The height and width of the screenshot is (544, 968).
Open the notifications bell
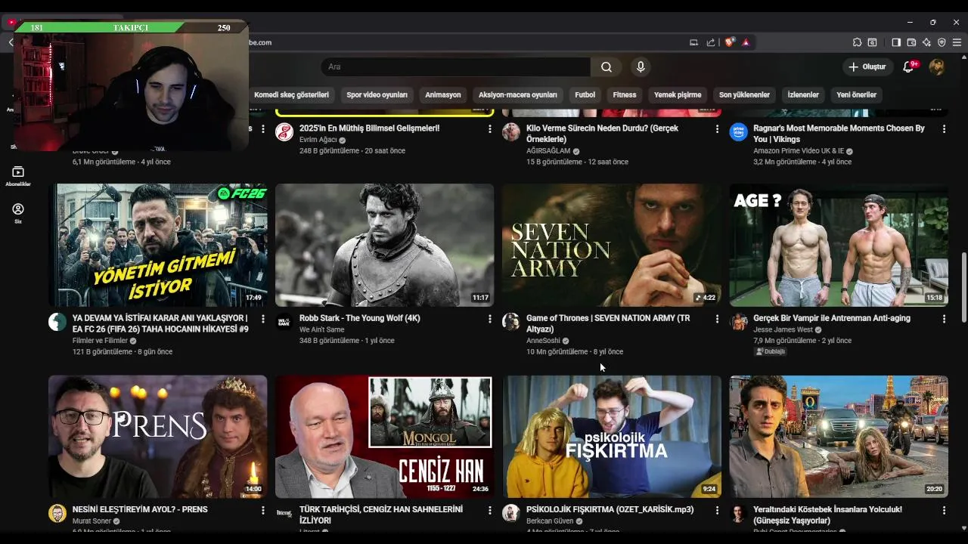coord(908,67)
